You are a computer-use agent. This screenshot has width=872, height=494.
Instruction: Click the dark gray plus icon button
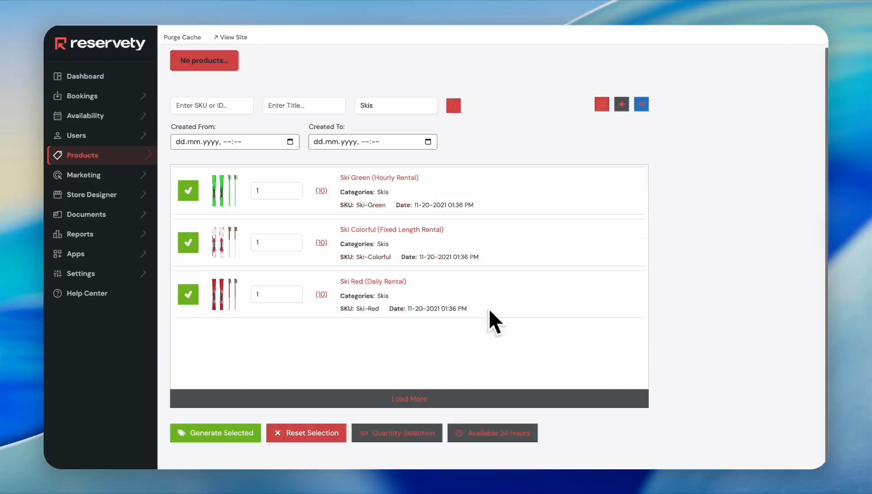coord(621,104)
